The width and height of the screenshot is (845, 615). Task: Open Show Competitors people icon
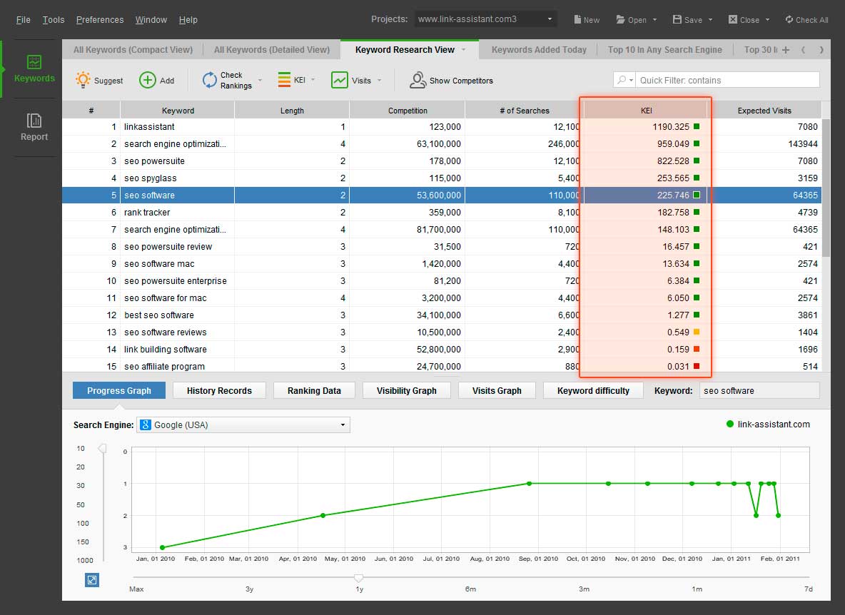tap(418, 81)
